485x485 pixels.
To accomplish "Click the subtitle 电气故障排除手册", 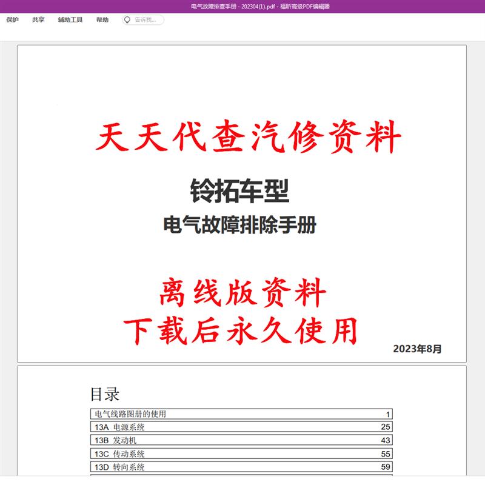I will [x=239, y=225].
